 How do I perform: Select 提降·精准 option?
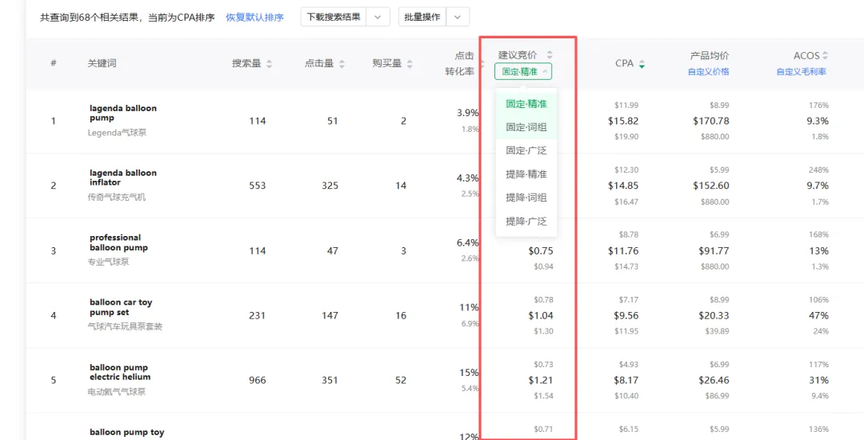click(x=526, y=174)
